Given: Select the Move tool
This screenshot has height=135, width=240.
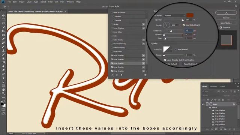Looking at the screenshot, I should pos(3,15).
